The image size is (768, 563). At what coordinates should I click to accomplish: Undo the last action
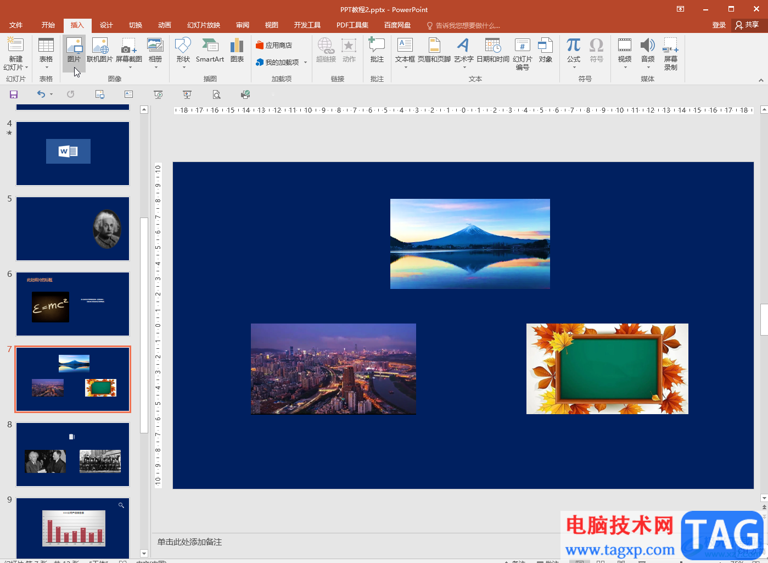coord(41,94)
